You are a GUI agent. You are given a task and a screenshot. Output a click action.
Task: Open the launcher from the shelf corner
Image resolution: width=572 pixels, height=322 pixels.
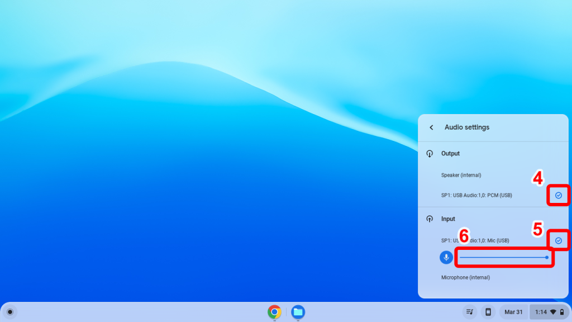11,312
